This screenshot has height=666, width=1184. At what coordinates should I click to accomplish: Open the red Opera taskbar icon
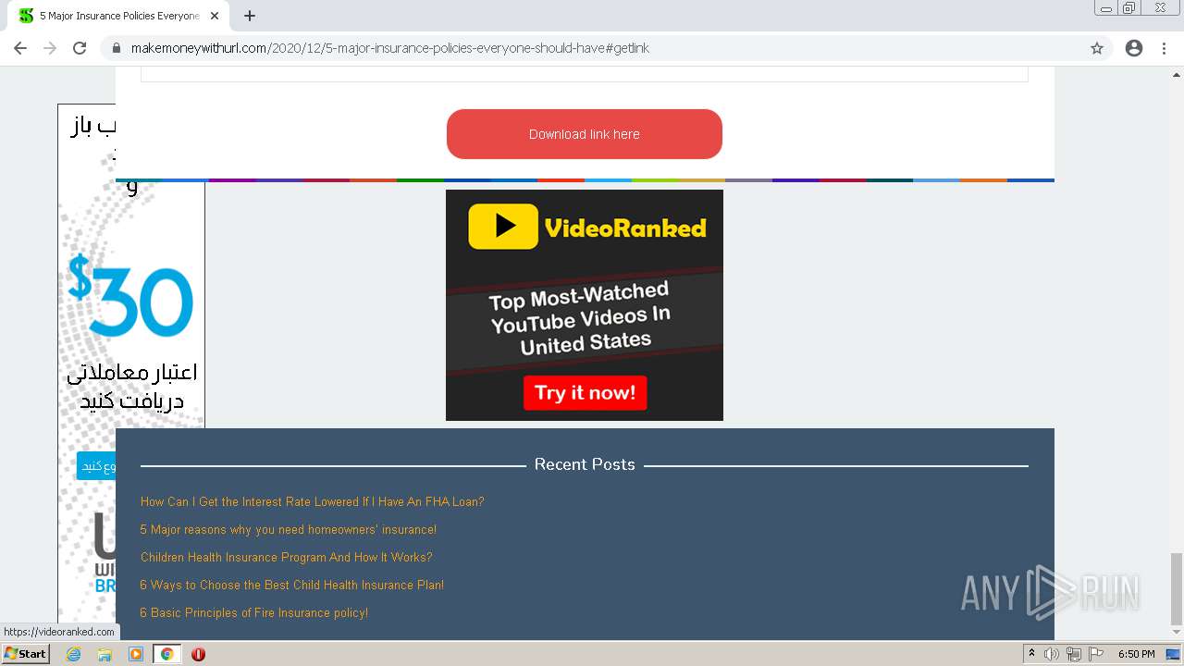(x=198, y=654)
